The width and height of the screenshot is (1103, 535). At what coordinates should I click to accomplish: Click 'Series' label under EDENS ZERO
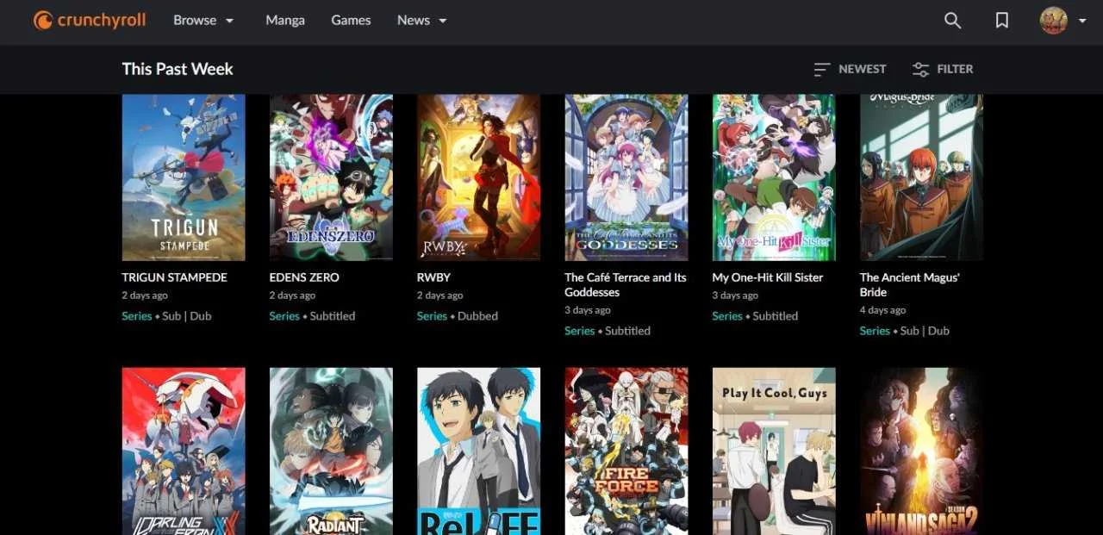click(284, 316)
